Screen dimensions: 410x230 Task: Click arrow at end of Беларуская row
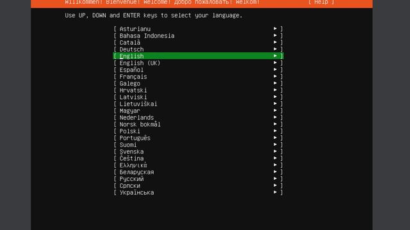point(275,172)
